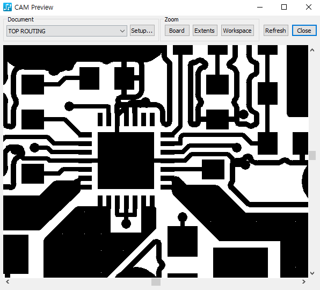The height and width of the screenshot is (290, 320).
Task: Refresh the CAM preview
Action: point(276,31)
